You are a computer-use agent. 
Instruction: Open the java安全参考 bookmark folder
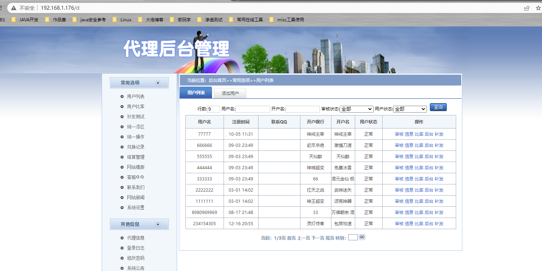(89, 20)
